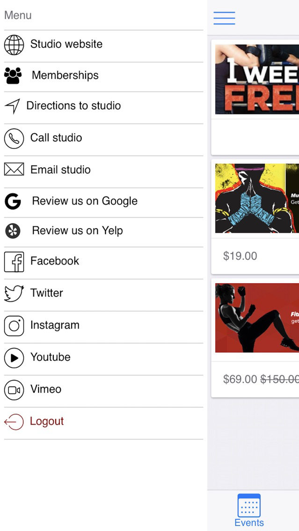Open the $19.00 Muay Thai offer image
299x531 pixels.
coord(257,199)
